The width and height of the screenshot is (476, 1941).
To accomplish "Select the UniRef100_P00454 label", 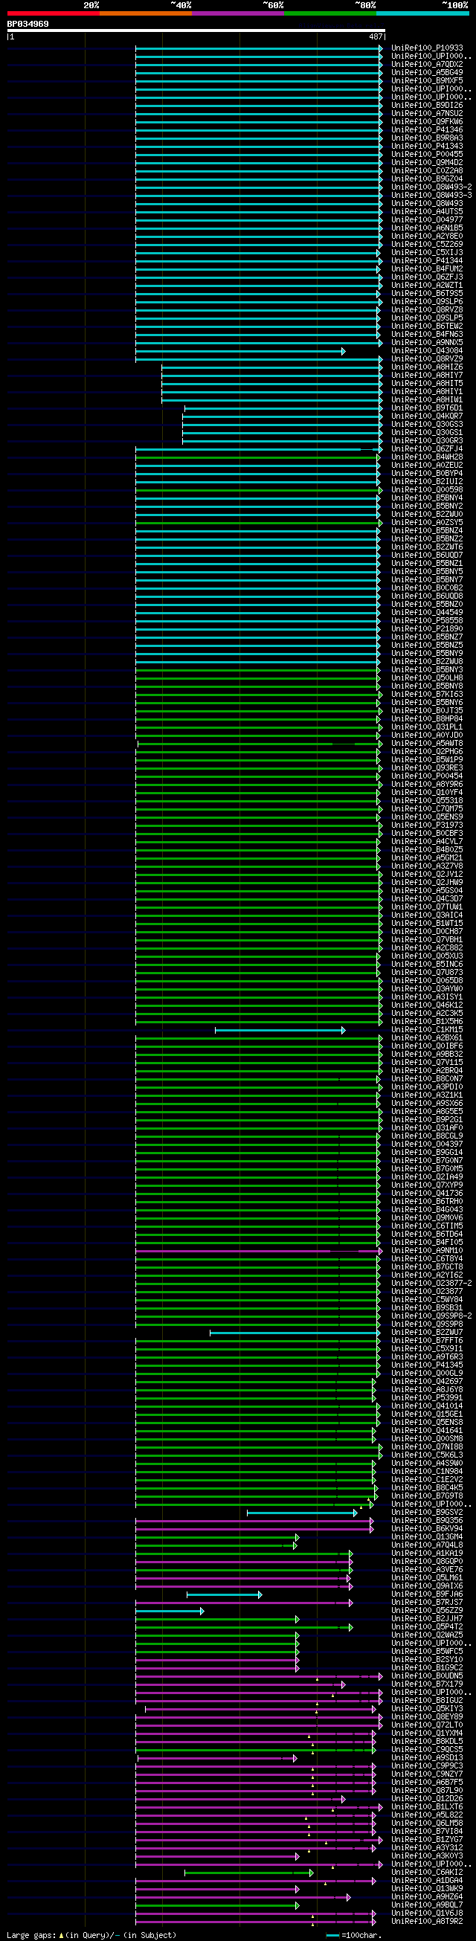I will coord(426,776).
